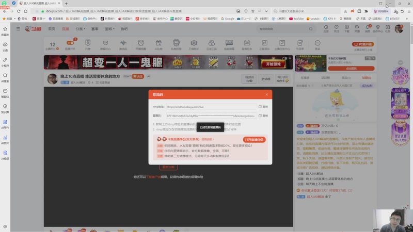Open the 开播 icon in header
413x232 pixels.
(357, 29)
